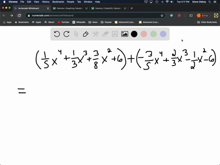
Task: Open the starred Bookmarks folder
Action: click(x=22, y=22)
